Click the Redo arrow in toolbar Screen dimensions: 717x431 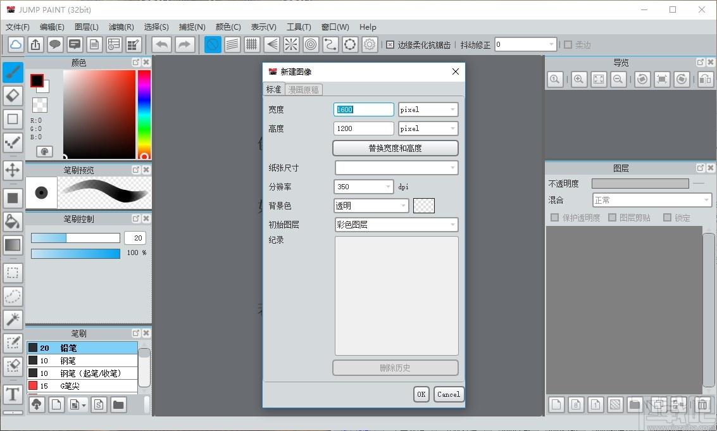click(184, 44)
